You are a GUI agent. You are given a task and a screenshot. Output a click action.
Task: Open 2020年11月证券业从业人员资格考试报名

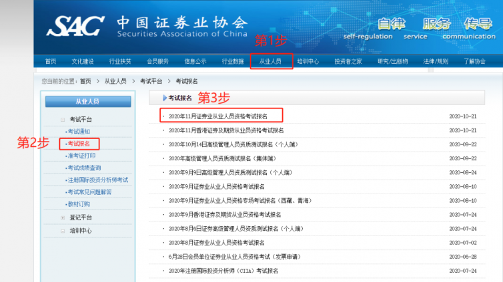click(218, 116)
